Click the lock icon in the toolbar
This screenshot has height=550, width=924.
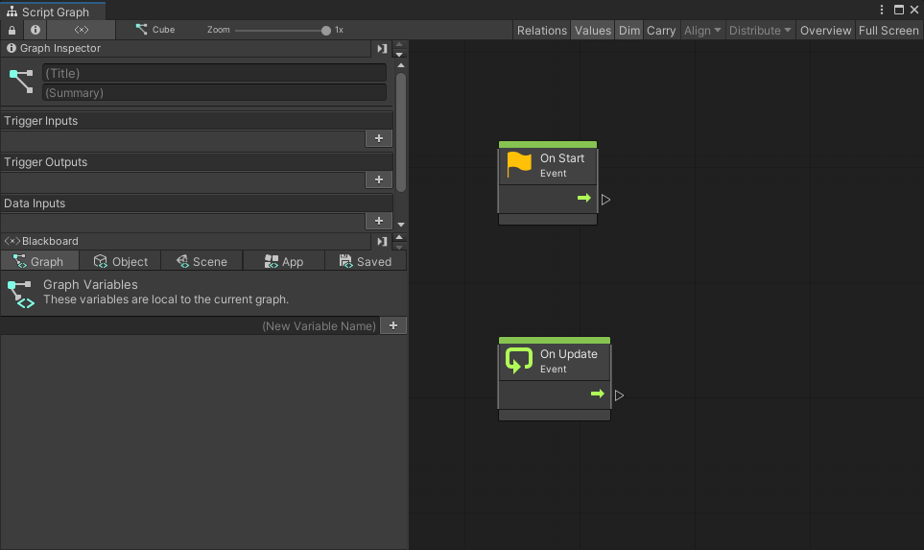tap(12, 30)
